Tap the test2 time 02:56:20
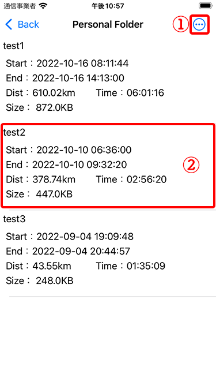 (146, 180)
